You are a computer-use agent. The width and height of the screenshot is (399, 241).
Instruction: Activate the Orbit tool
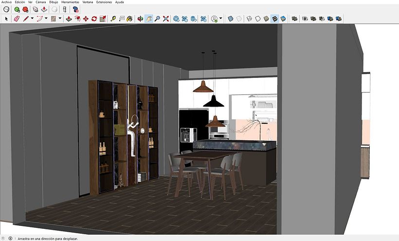[140, 19]
